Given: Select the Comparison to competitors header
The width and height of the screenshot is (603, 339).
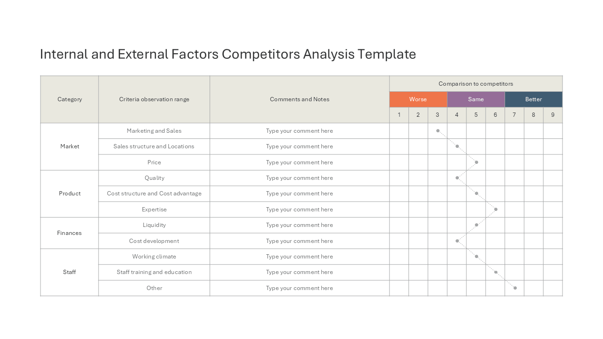Looking at the screenshot, I should (x=476, y=84).
